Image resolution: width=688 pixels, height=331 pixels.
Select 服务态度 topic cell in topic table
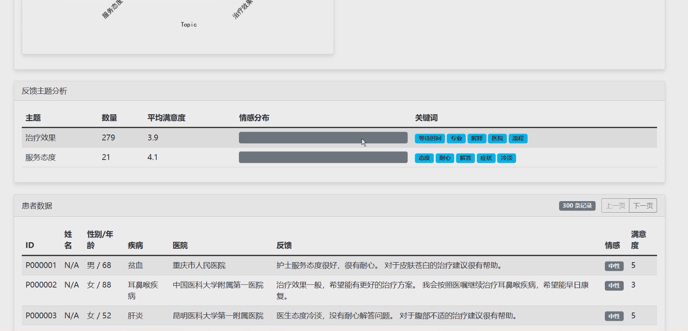click(41, 157)
